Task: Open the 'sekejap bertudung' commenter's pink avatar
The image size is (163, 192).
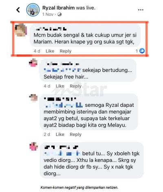Action: coord(33,63)
